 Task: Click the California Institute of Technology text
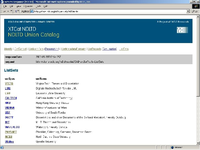54,98
